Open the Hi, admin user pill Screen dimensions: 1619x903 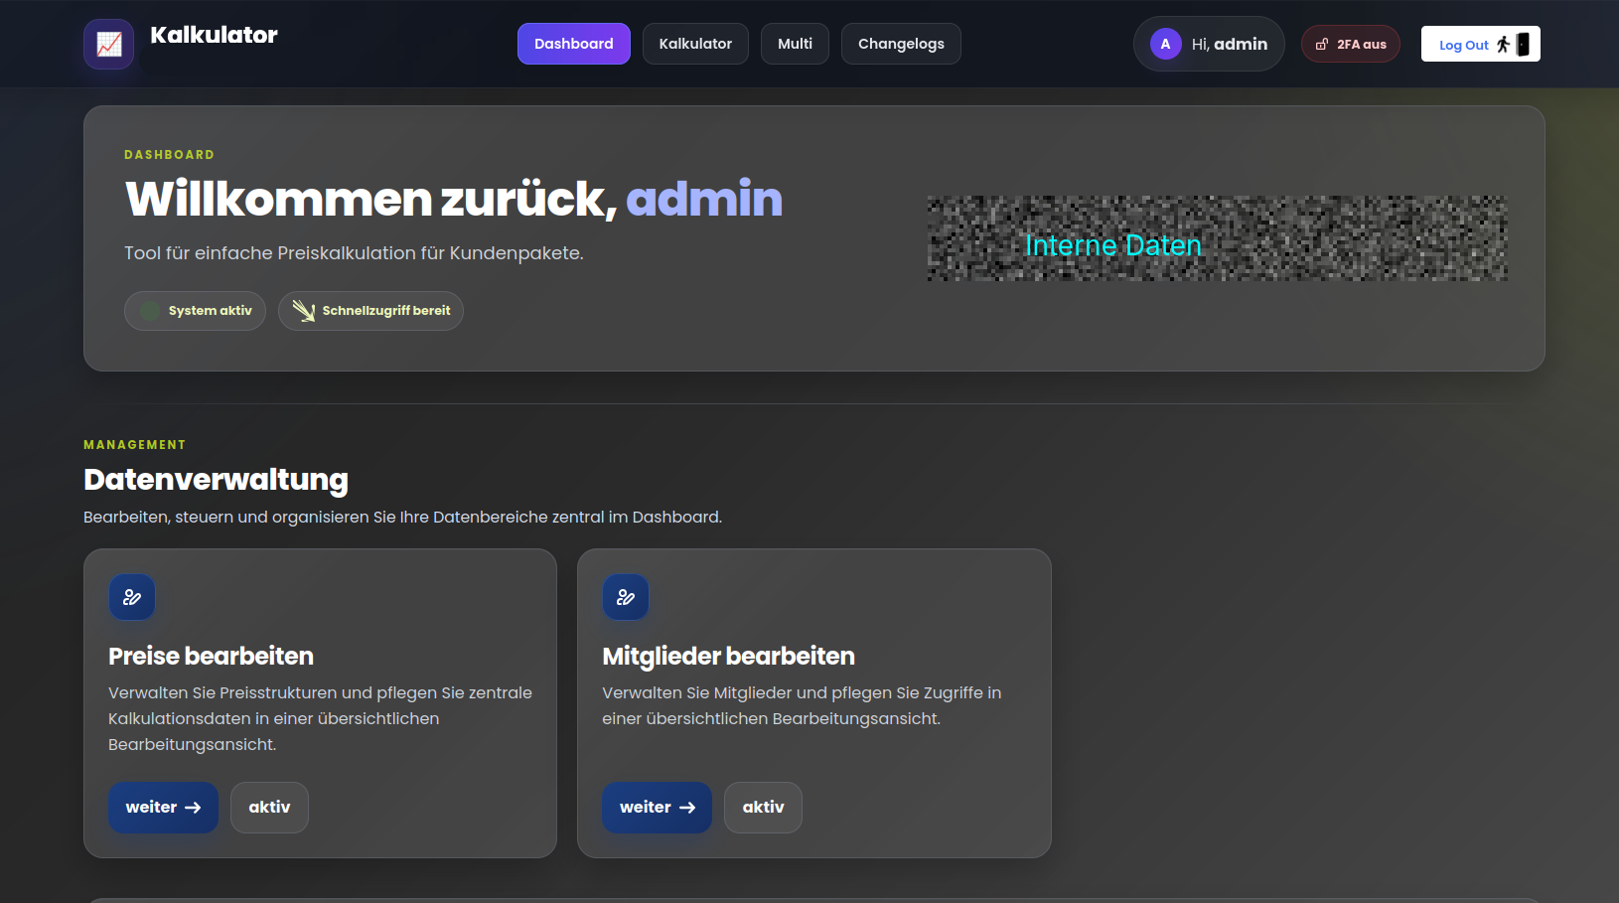(1209, 44)
